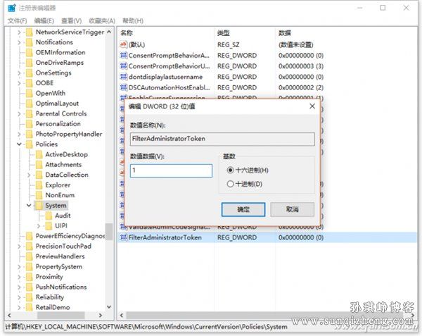
Task: Expand the Notifications tree node
Action: click(19, 42)
